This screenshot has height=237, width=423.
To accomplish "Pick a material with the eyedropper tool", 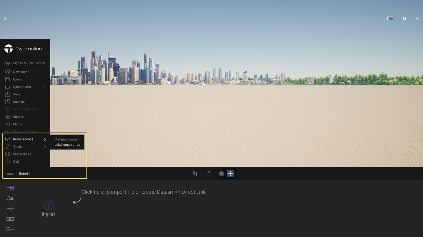I will [x=208, y=173].
